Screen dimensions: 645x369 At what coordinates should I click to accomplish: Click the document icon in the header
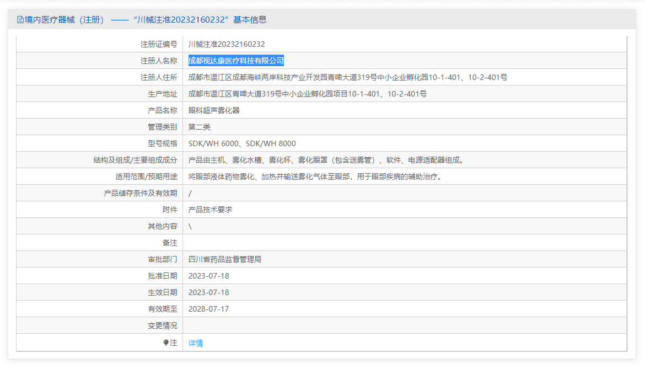coord(20,20)
